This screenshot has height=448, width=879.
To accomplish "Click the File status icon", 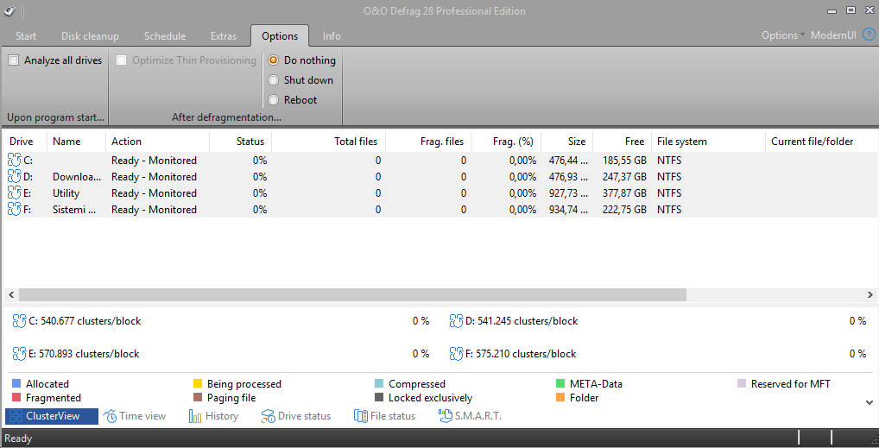I will (360, 416).
